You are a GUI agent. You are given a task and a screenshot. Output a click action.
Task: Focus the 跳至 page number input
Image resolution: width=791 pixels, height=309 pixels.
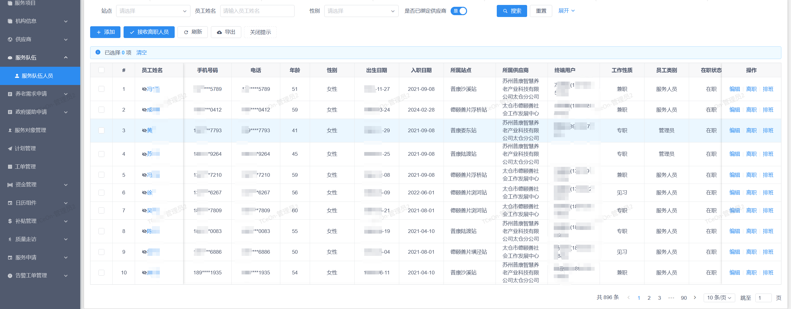[x=763, y=298]
